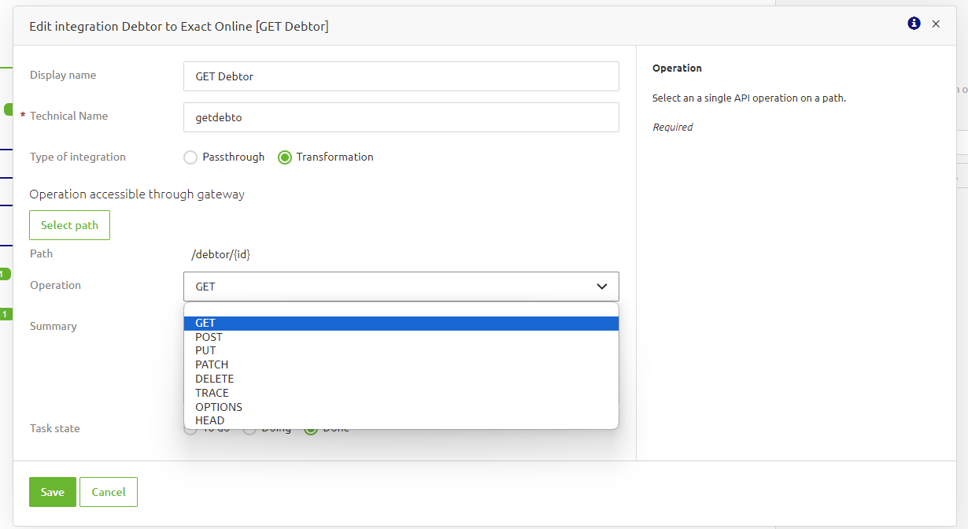This screenshot has height=529, width=968.
Task: Select the Transformation integration type
Action: (284, 157)
